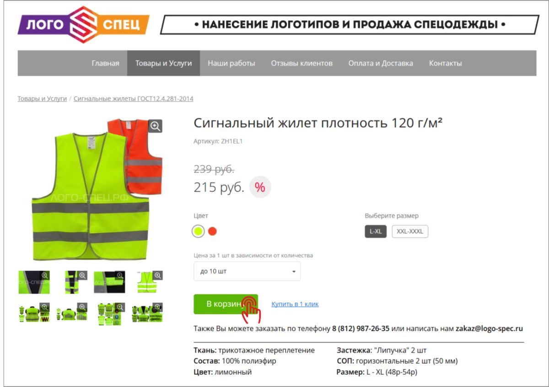Click the red percent discount badge
Viewport: 549px width, 387px height.
[260, 187]
